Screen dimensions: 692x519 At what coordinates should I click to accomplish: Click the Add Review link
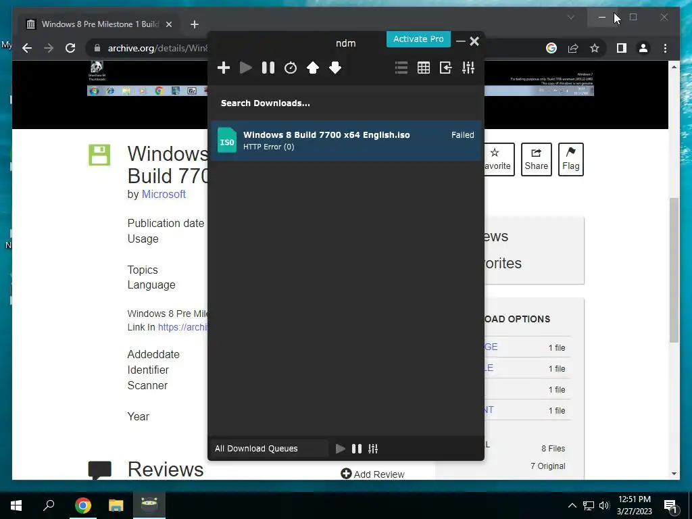click(x=372, y=474)
